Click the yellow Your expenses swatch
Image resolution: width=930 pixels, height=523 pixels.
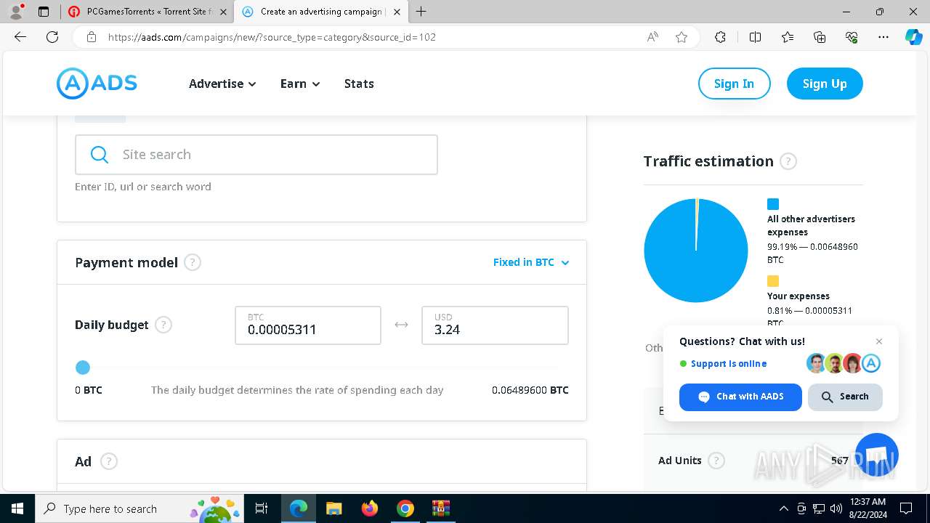[773, 281]
